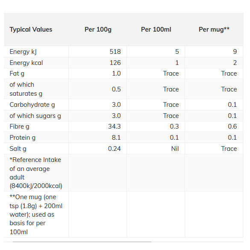Select the Energy kcal row label

point(26,63)
